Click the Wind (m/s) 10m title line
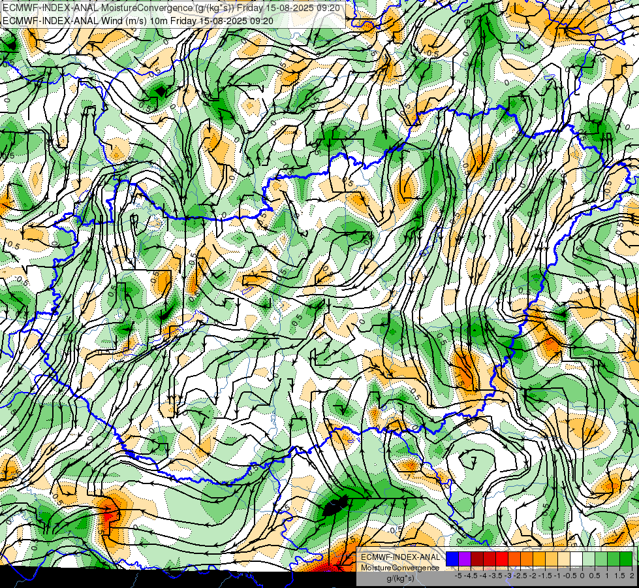This screenshot has width=639, height=588. [x=138, y=21]
